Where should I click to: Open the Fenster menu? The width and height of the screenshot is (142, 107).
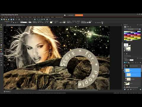[38, 17]
